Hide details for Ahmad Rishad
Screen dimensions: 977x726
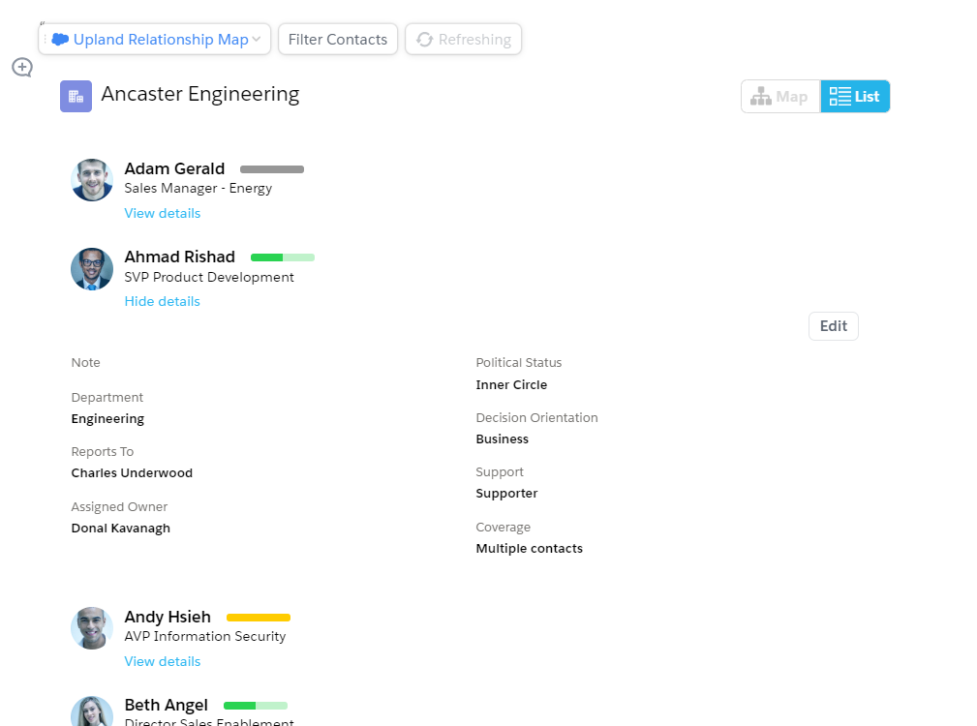point(162,301)
